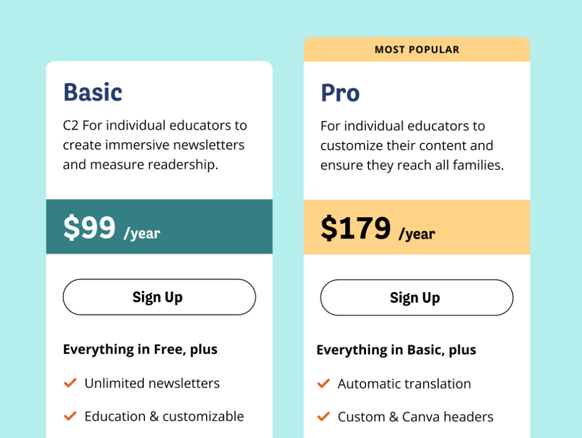Click the checkmark beside Custom & Canva headers
The width and height of the screenshot is (582, 438).
324,417
